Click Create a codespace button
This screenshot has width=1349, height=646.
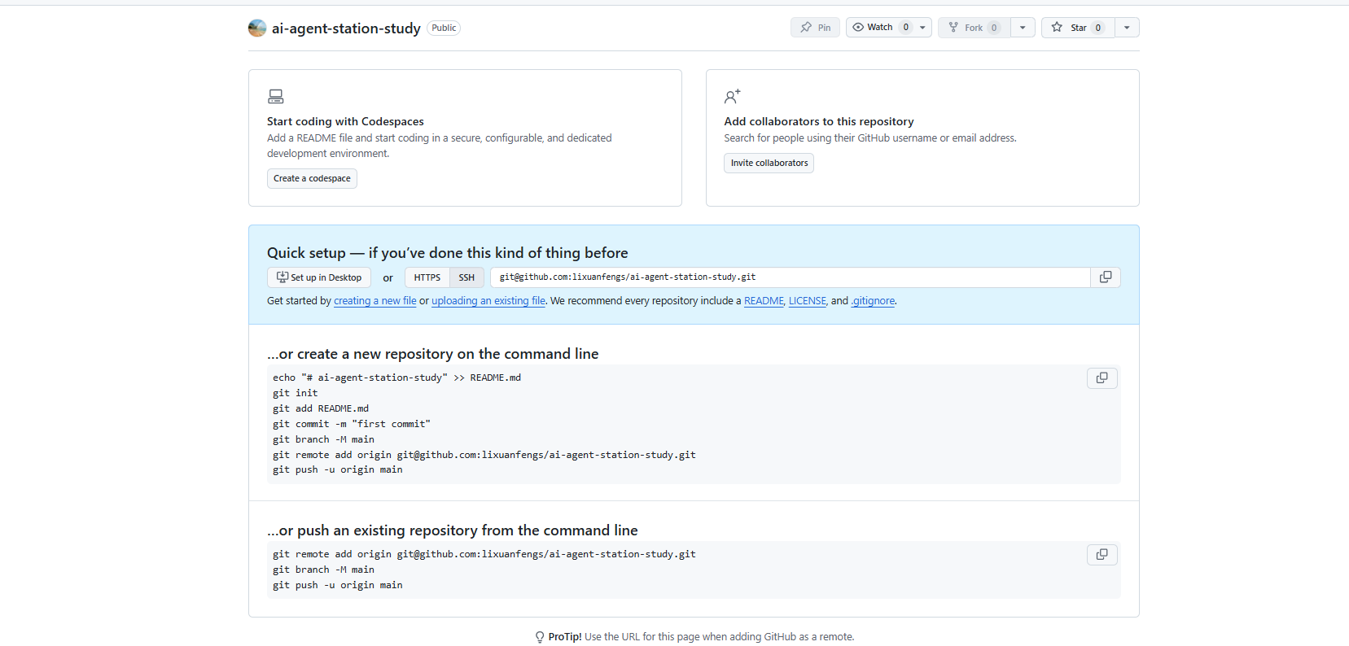click(x=312, y=179)
